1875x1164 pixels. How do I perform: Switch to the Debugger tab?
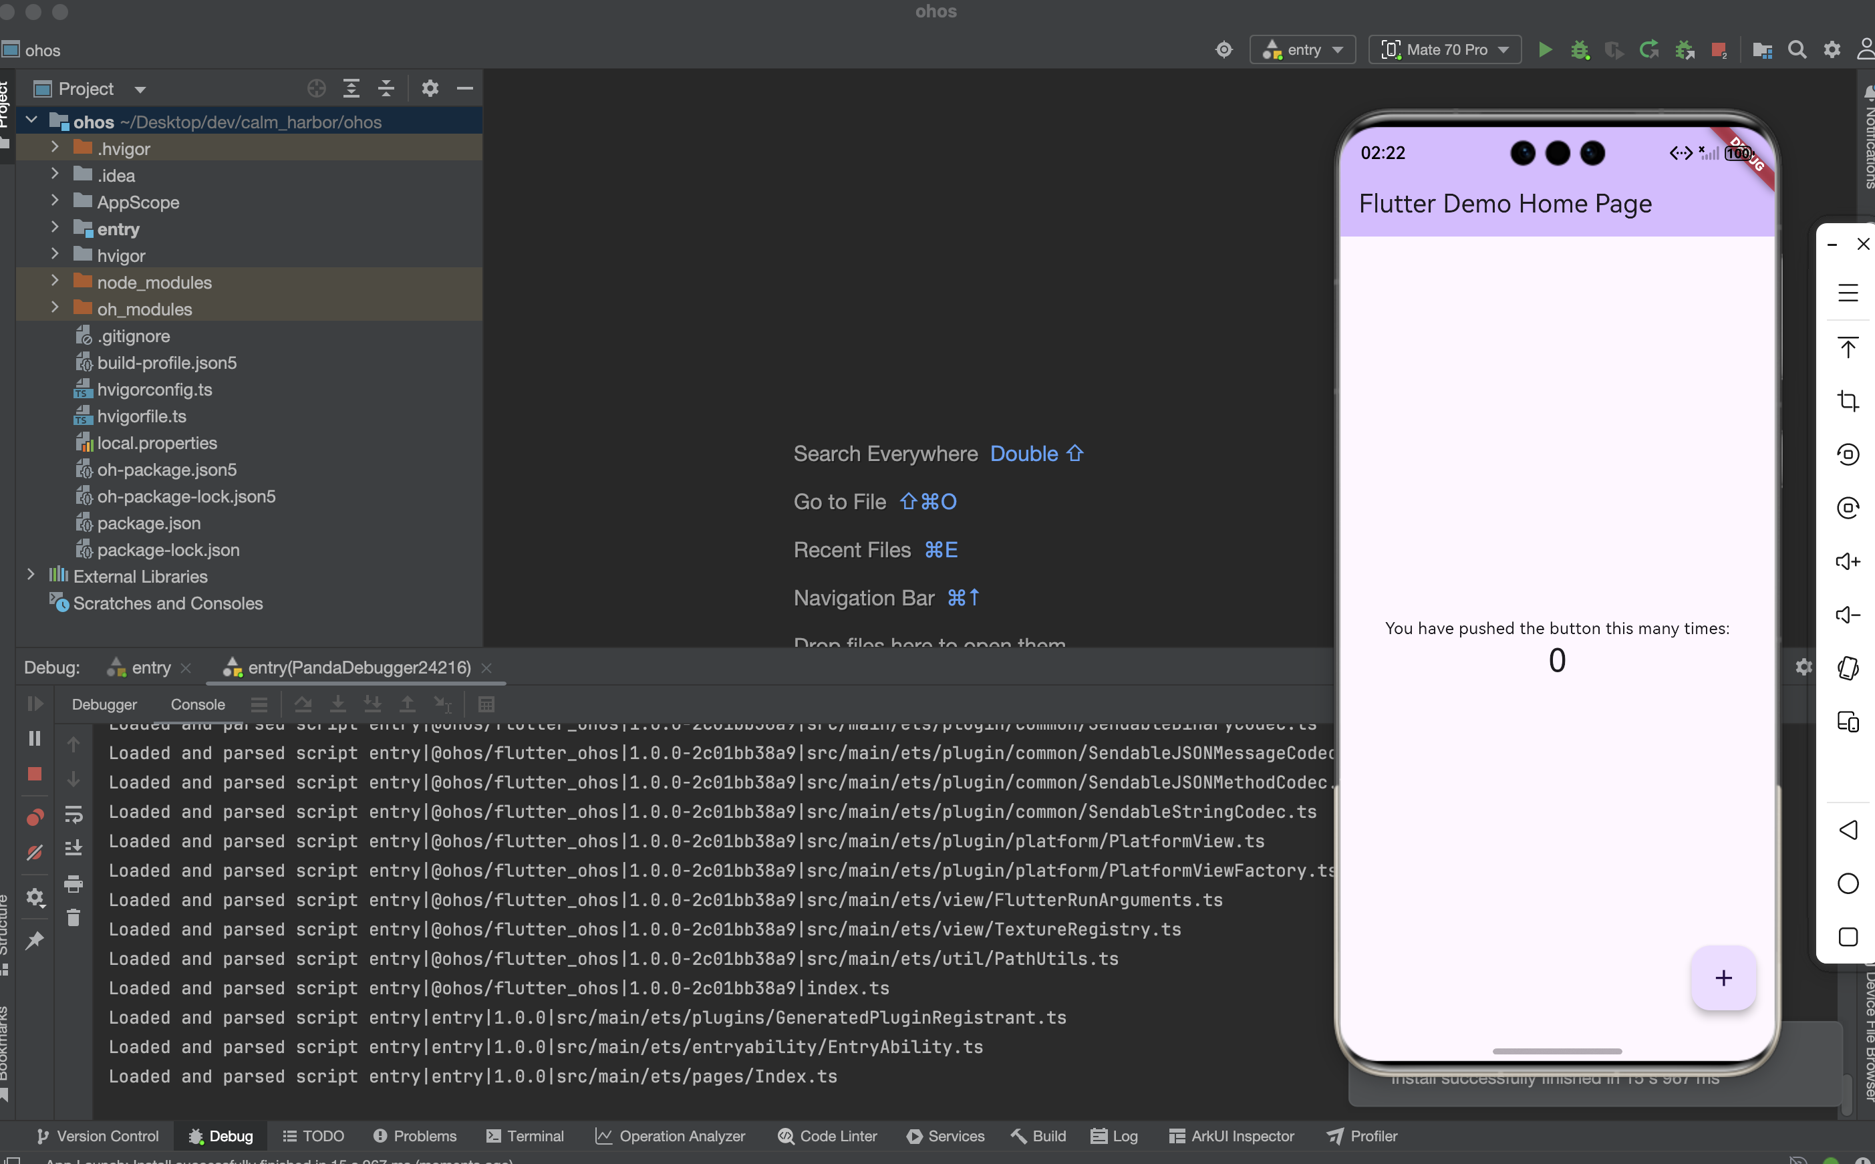click(104, 704)
